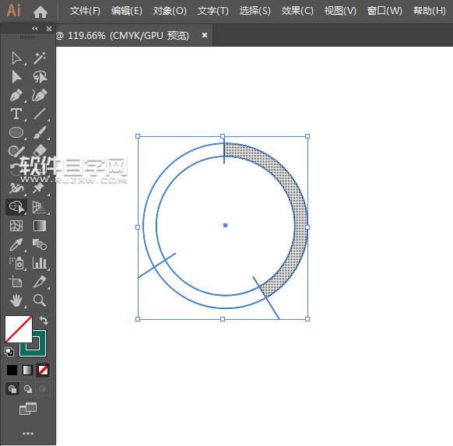Click the Home button in top bar
Image resolution: width=453 pixels, height=446 pixels.
coord(40,12)
